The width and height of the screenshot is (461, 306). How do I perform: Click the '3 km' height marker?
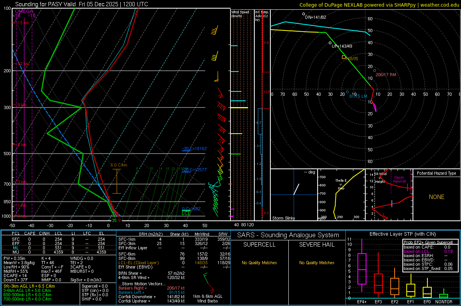point(22,182)
